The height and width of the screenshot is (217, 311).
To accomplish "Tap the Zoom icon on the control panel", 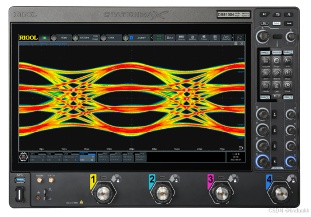I will (266, 73).
